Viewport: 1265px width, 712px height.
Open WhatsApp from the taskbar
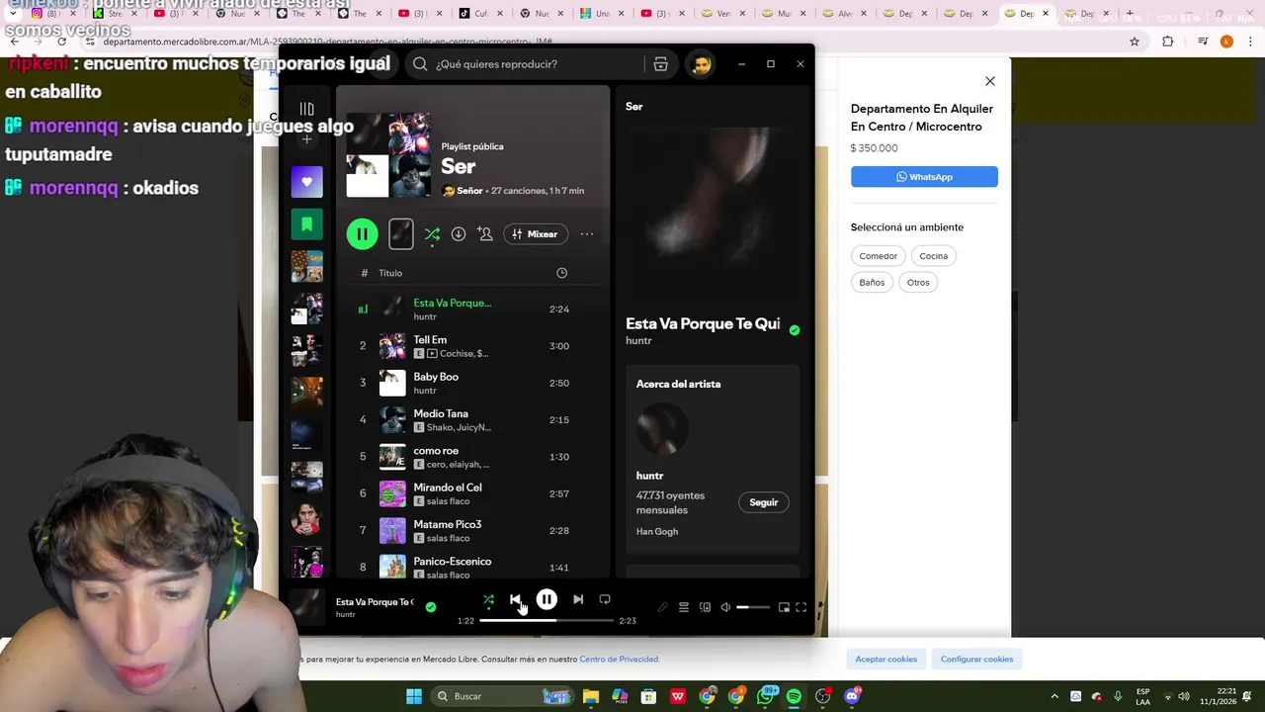pos(765,696)
